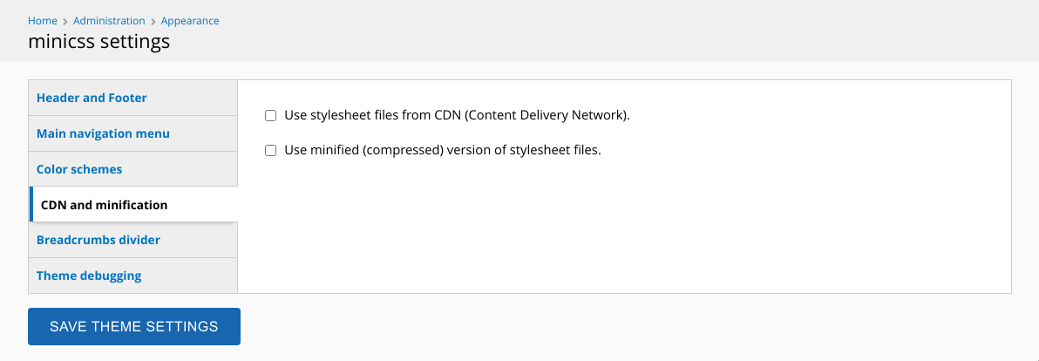Screen dimensions: 1039x361
Task: Switch to Main navigation menu tab
Action: click(x=132, y=133)
